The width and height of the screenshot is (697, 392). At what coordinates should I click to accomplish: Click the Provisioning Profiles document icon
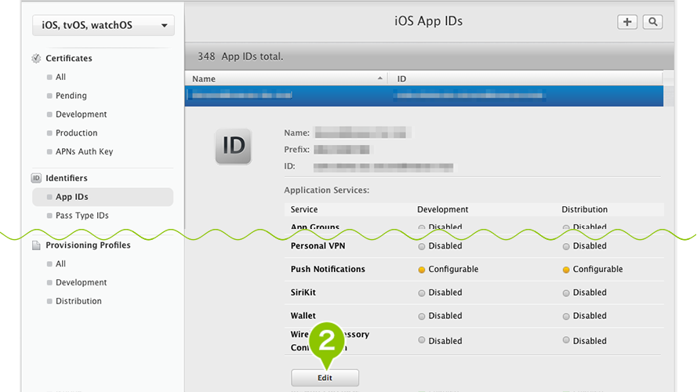[x=36, y=245]
